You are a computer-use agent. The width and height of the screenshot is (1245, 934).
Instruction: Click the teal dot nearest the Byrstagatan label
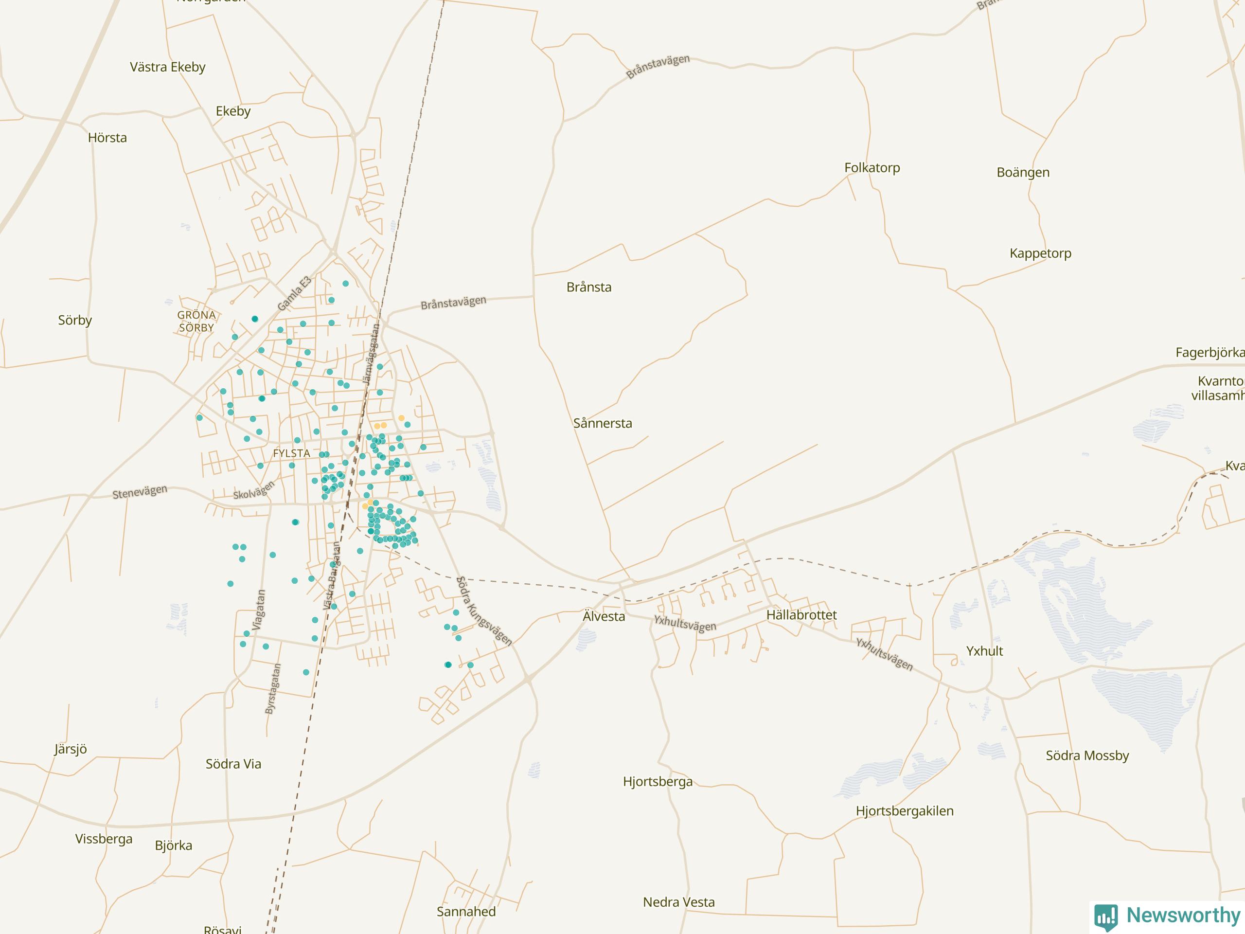[x=306, y=672]
